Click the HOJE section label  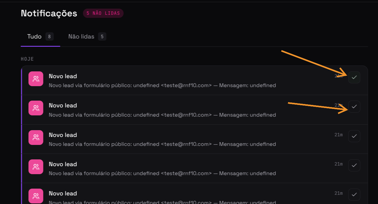(x=27, y=59)
